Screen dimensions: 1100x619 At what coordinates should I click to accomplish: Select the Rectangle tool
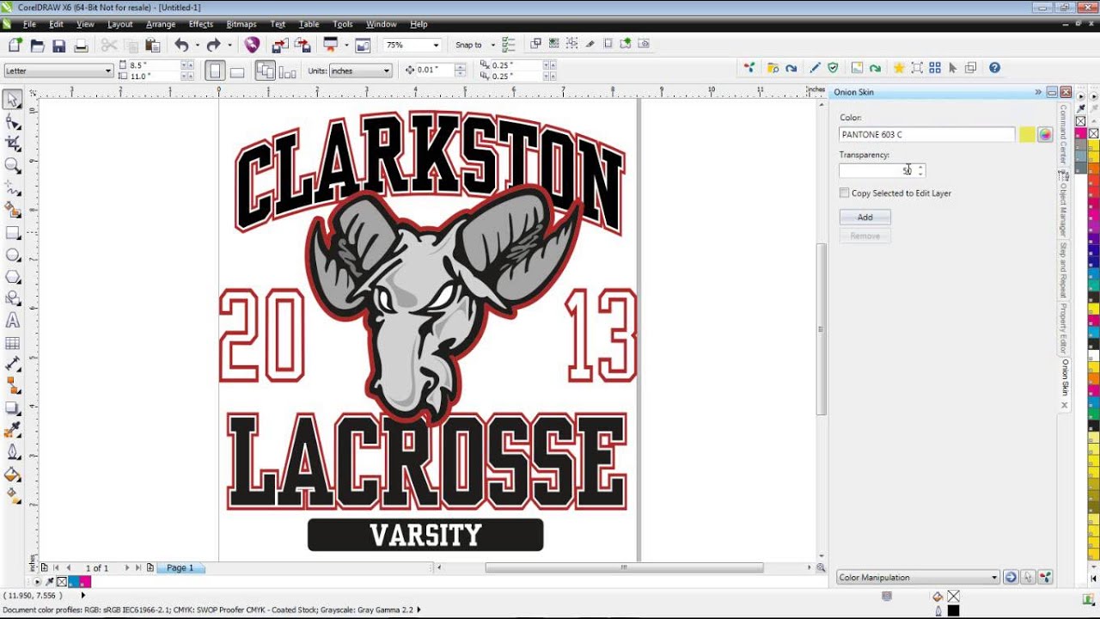point(13,232)
